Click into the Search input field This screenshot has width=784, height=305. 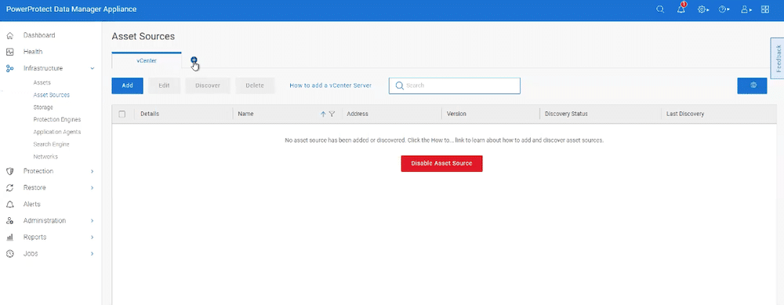tap(455, 85)
